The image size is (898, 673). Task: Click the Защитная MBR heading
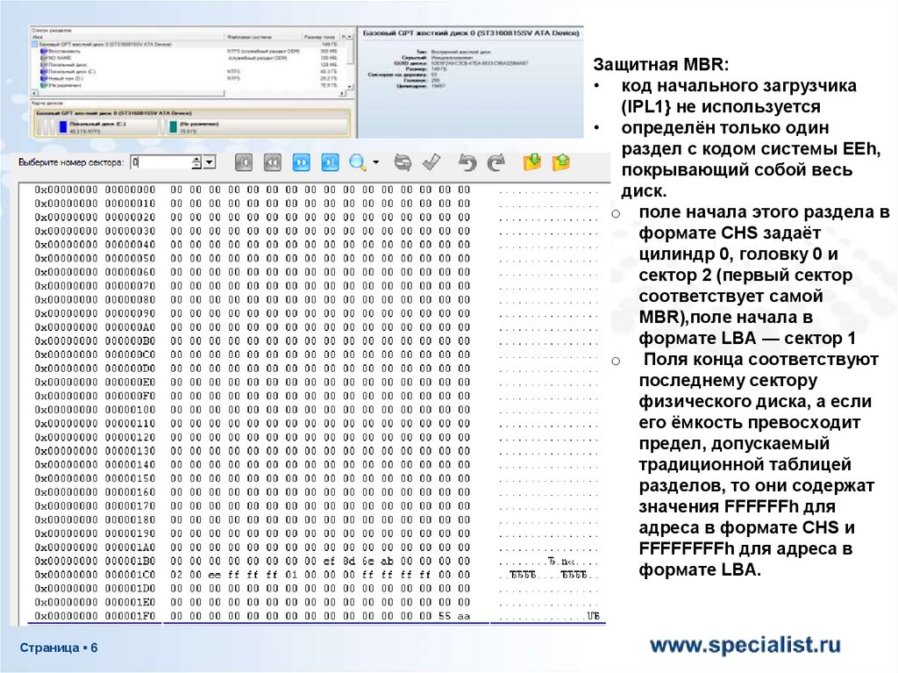pos(661,64)
